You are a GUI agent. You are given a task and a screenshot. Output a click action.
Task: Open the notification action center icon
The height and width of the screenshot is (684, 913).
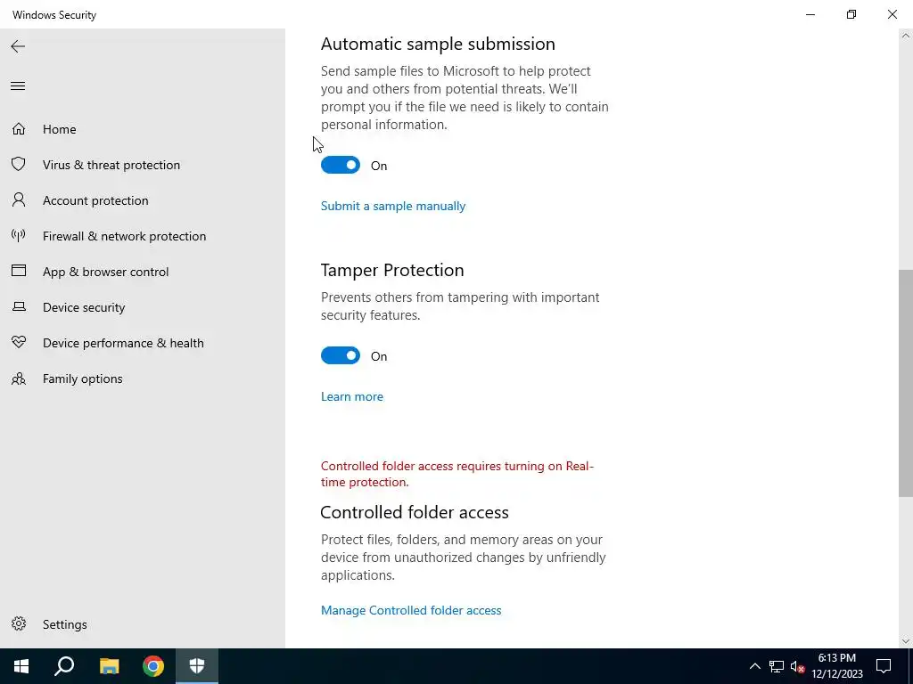click(884, 666)
